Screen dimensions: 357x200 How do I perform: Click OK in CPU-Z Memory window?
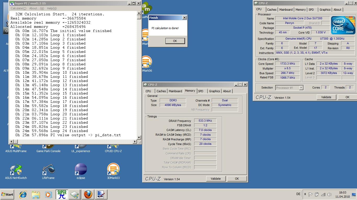click(237, 179)
